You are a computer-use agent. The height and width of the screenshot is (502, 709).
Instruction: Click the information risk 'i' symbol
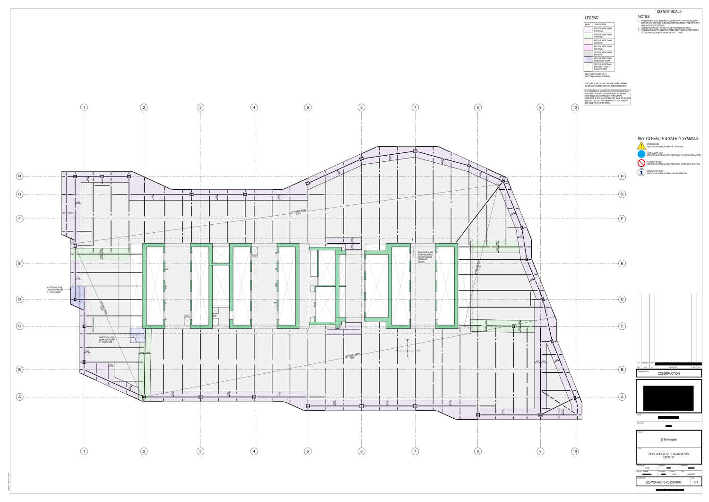pyautogui.click(x=641, y=172)
